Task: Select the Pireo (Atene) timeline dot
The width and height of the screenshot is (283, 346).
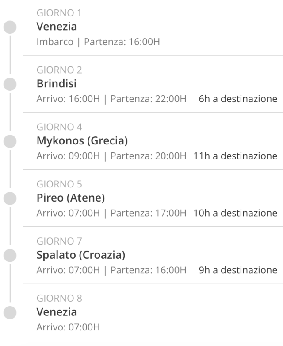Action: pyautogui.click(x=10, y=198)
